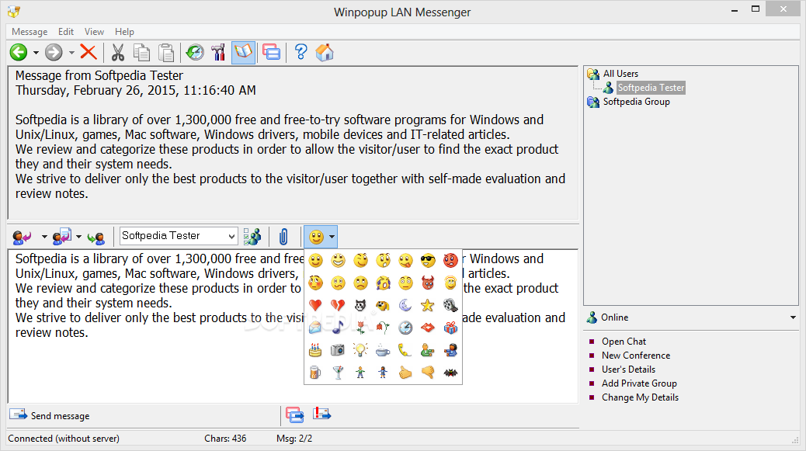
Task: Click the Add Private Group link
Action: (639, 383)
